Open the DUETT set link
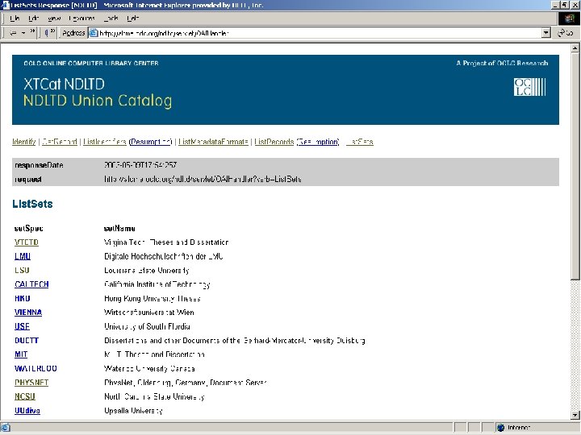This screenshot has height=435, width=581. click(x=27, y=340)
